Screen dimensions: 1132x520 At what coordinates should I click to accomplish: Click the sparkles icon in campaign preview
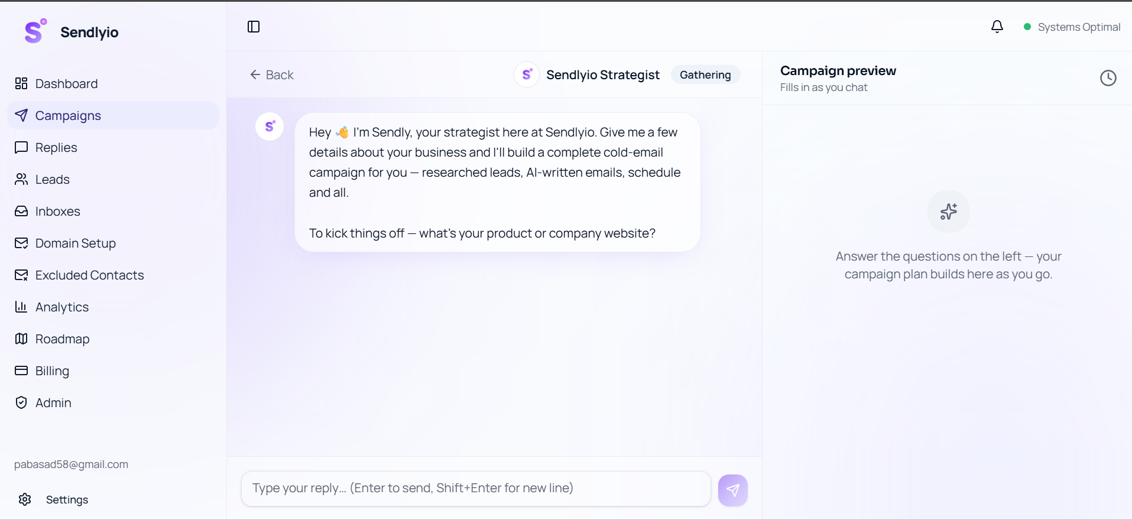click(949, 212)
